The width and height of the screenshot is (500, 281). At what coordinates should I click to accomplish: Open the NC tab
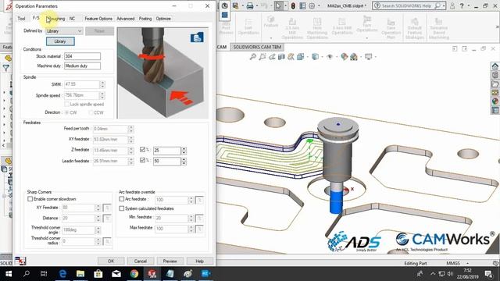pos(73,19)
